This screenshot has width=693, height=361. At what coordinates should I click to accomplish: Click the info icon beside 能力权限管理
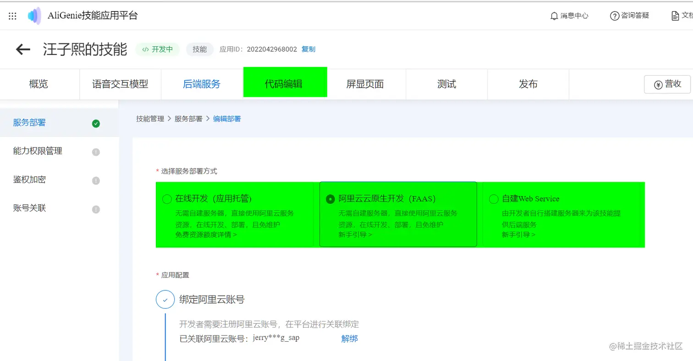click(x=96, y=152)
